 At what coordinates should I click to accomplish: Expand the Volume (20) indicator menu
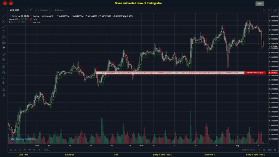click(x=19, y=19)
